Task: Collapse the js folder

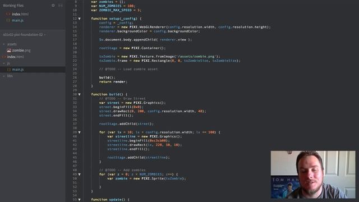Action: [x=4, y=63]
